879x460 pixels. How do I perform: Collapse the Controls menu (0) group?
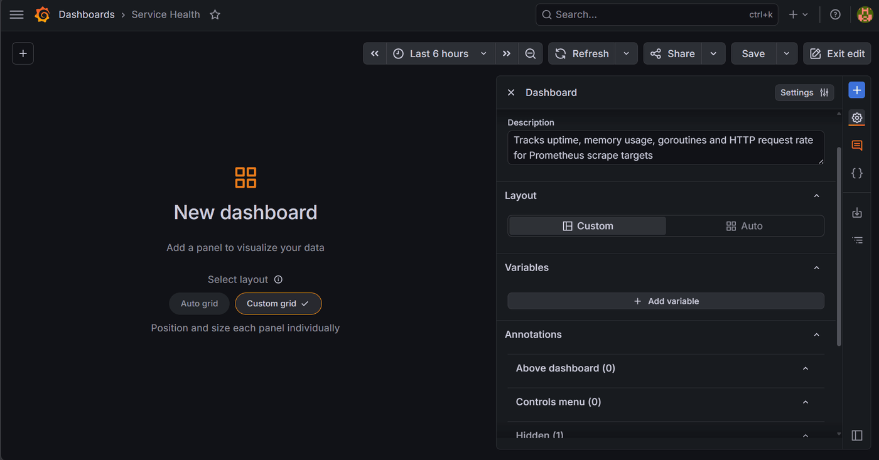point(806,402)
